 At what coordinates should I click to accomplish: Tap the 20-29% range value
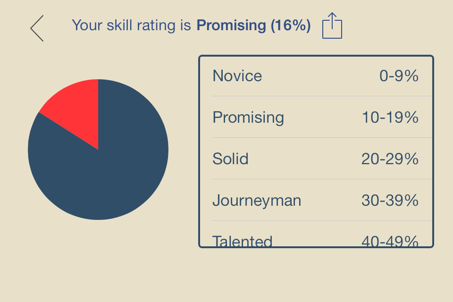click(390, 159)
